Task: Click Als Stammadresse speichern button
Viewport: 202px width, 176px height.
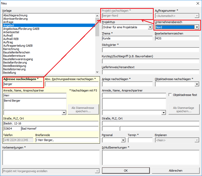Action: [x=83, y=109]
